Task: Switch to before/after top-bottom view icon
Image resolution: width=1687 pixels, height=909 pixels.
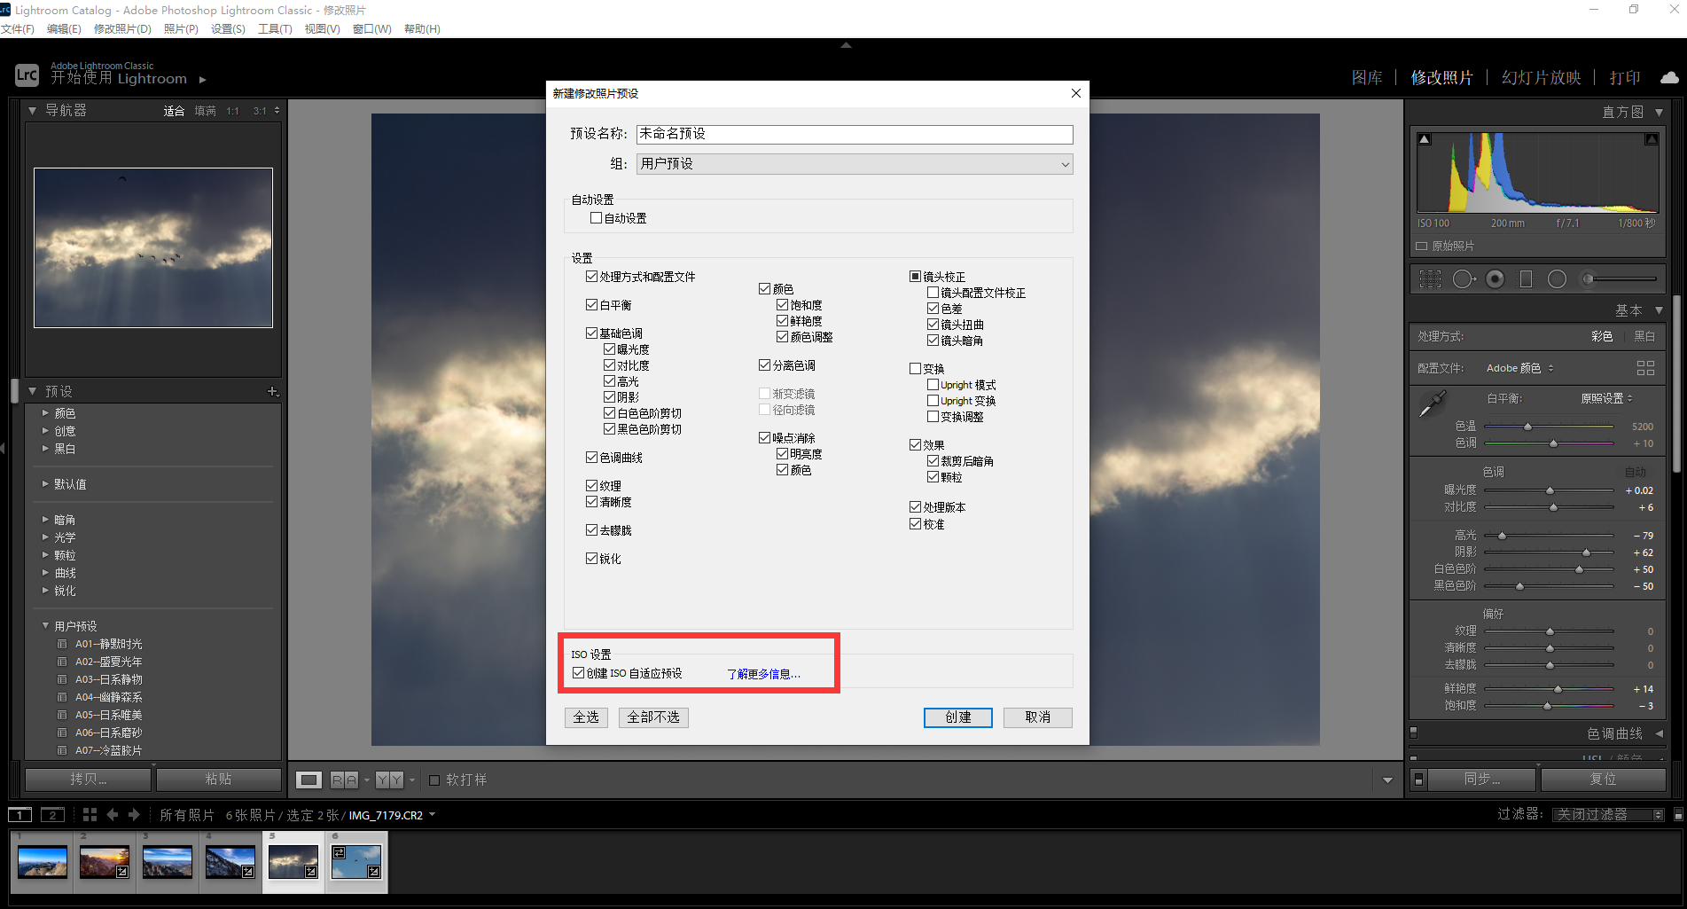Action: point(389,780)
